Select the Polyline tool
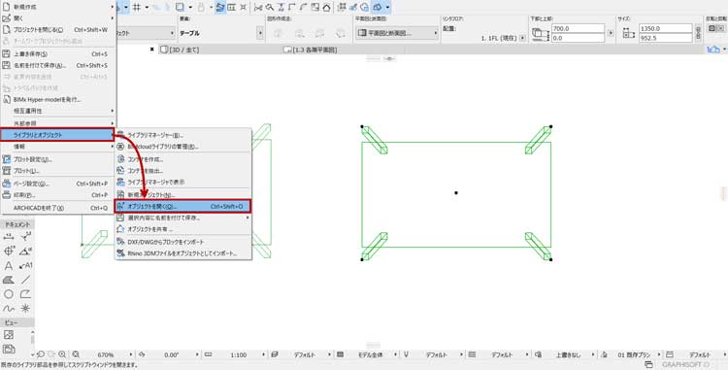Image resolution: width=728 pixels, height=370 pixels. click(x=25, y=294)
